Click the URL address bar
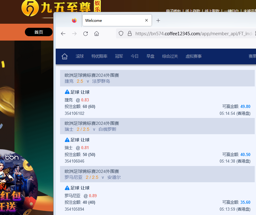Image resolution: width=256 pixels, height=215 pixels. tap(193, 34)
